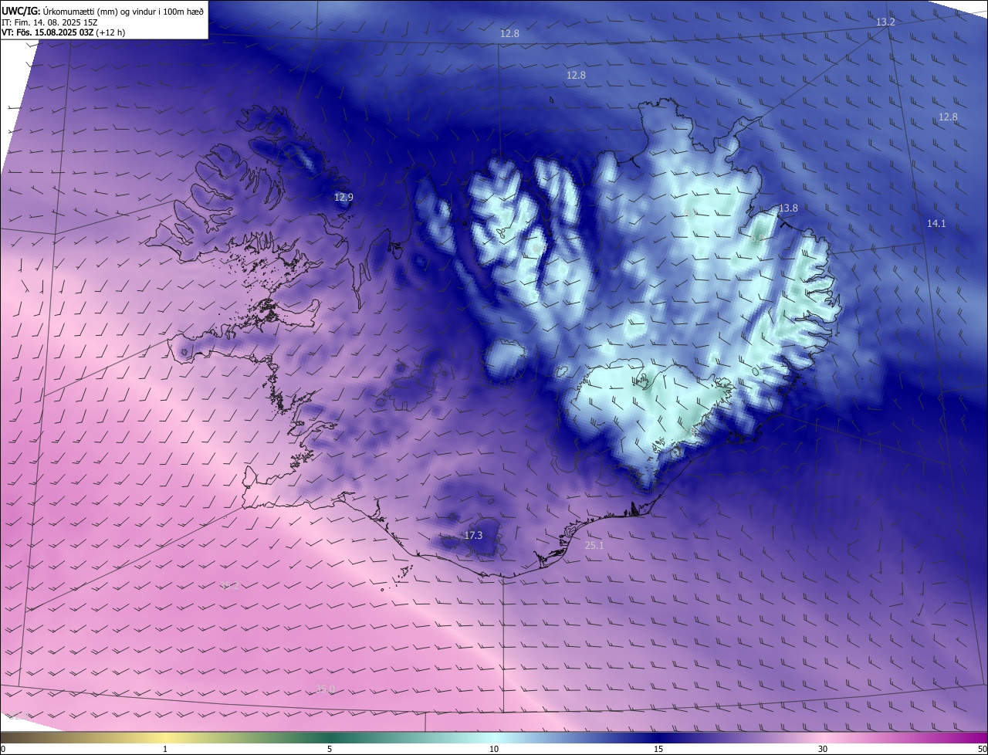Click the faint 35.2 value label
The width and height of the screenshot is (988, 755).
[229, 586]
